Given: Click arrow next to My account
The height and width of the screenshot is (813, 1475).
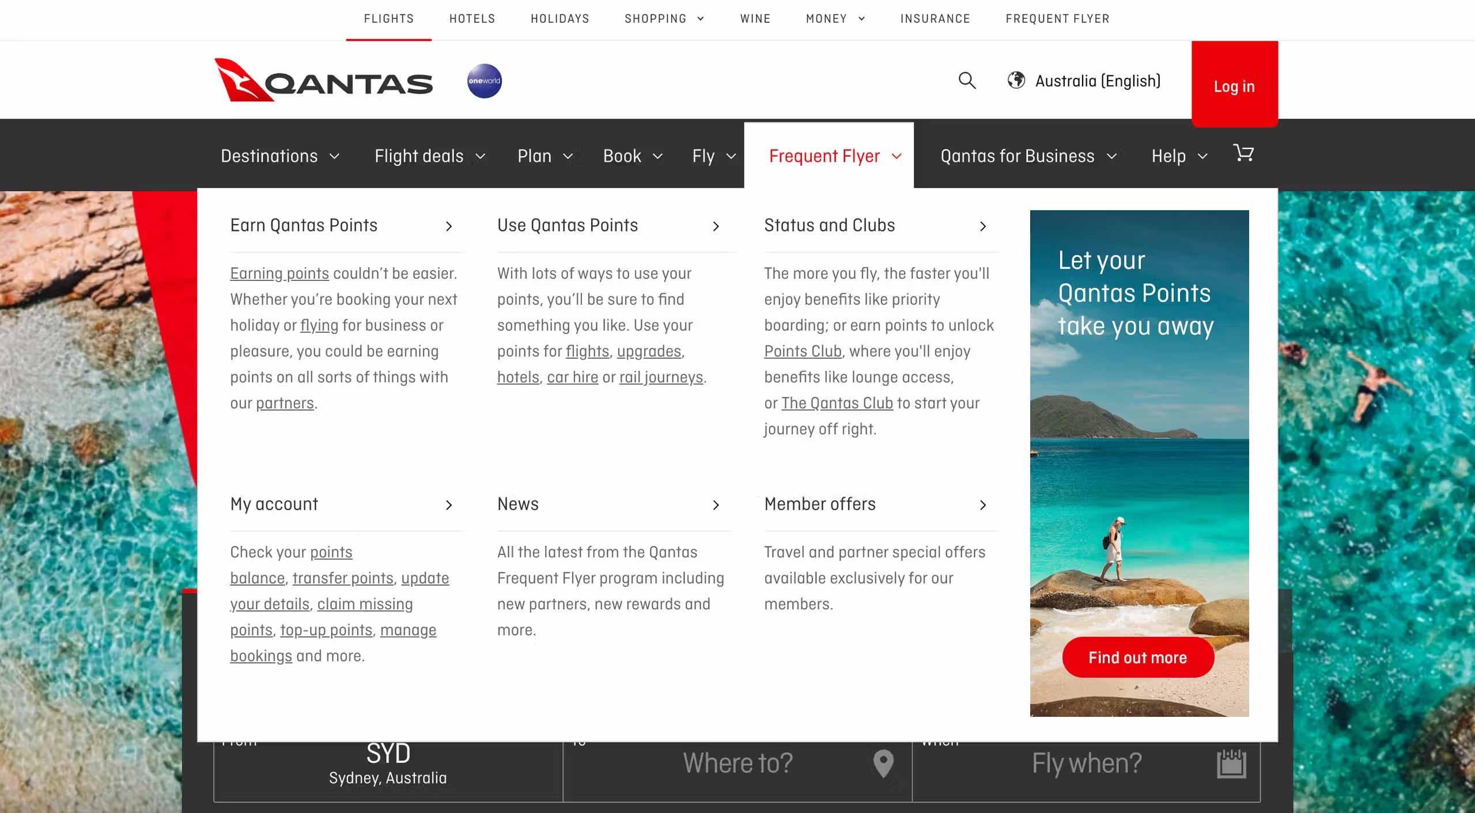Looking at the screenshot, I should click(449, 505).
